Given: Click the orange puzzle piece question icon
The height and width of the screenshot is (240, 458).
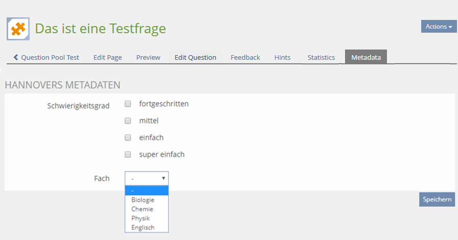Looking at the screenshot, I should 18,29.
